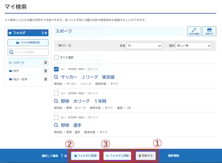Open the 科学 folder in the sidebar

(x=16, y=71)
